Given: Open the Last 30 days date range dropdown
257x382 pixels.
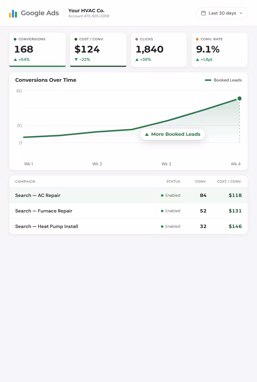Looking at the screenshot, I should click(222, 13).
